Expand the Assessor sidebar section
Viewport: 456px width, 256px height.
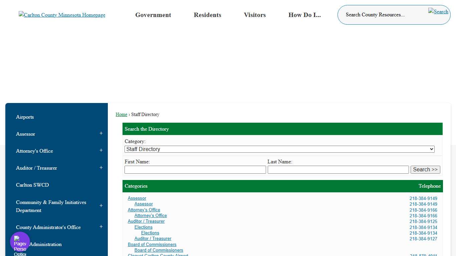(101, 133)
